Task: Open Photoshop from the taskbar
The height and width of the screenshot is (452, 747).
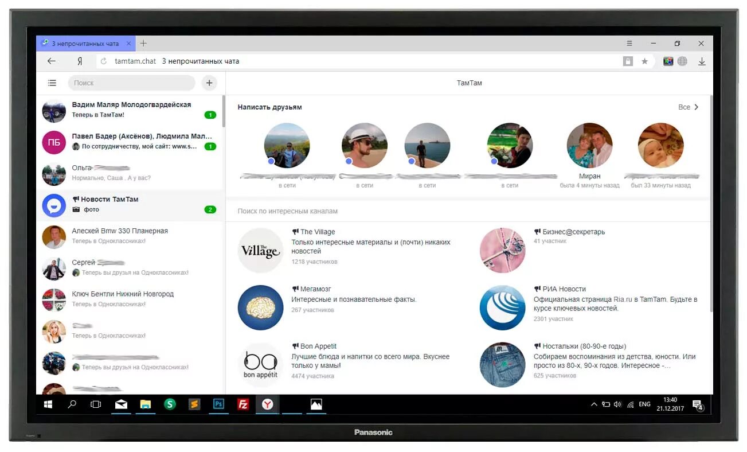Action: [218, 404]
